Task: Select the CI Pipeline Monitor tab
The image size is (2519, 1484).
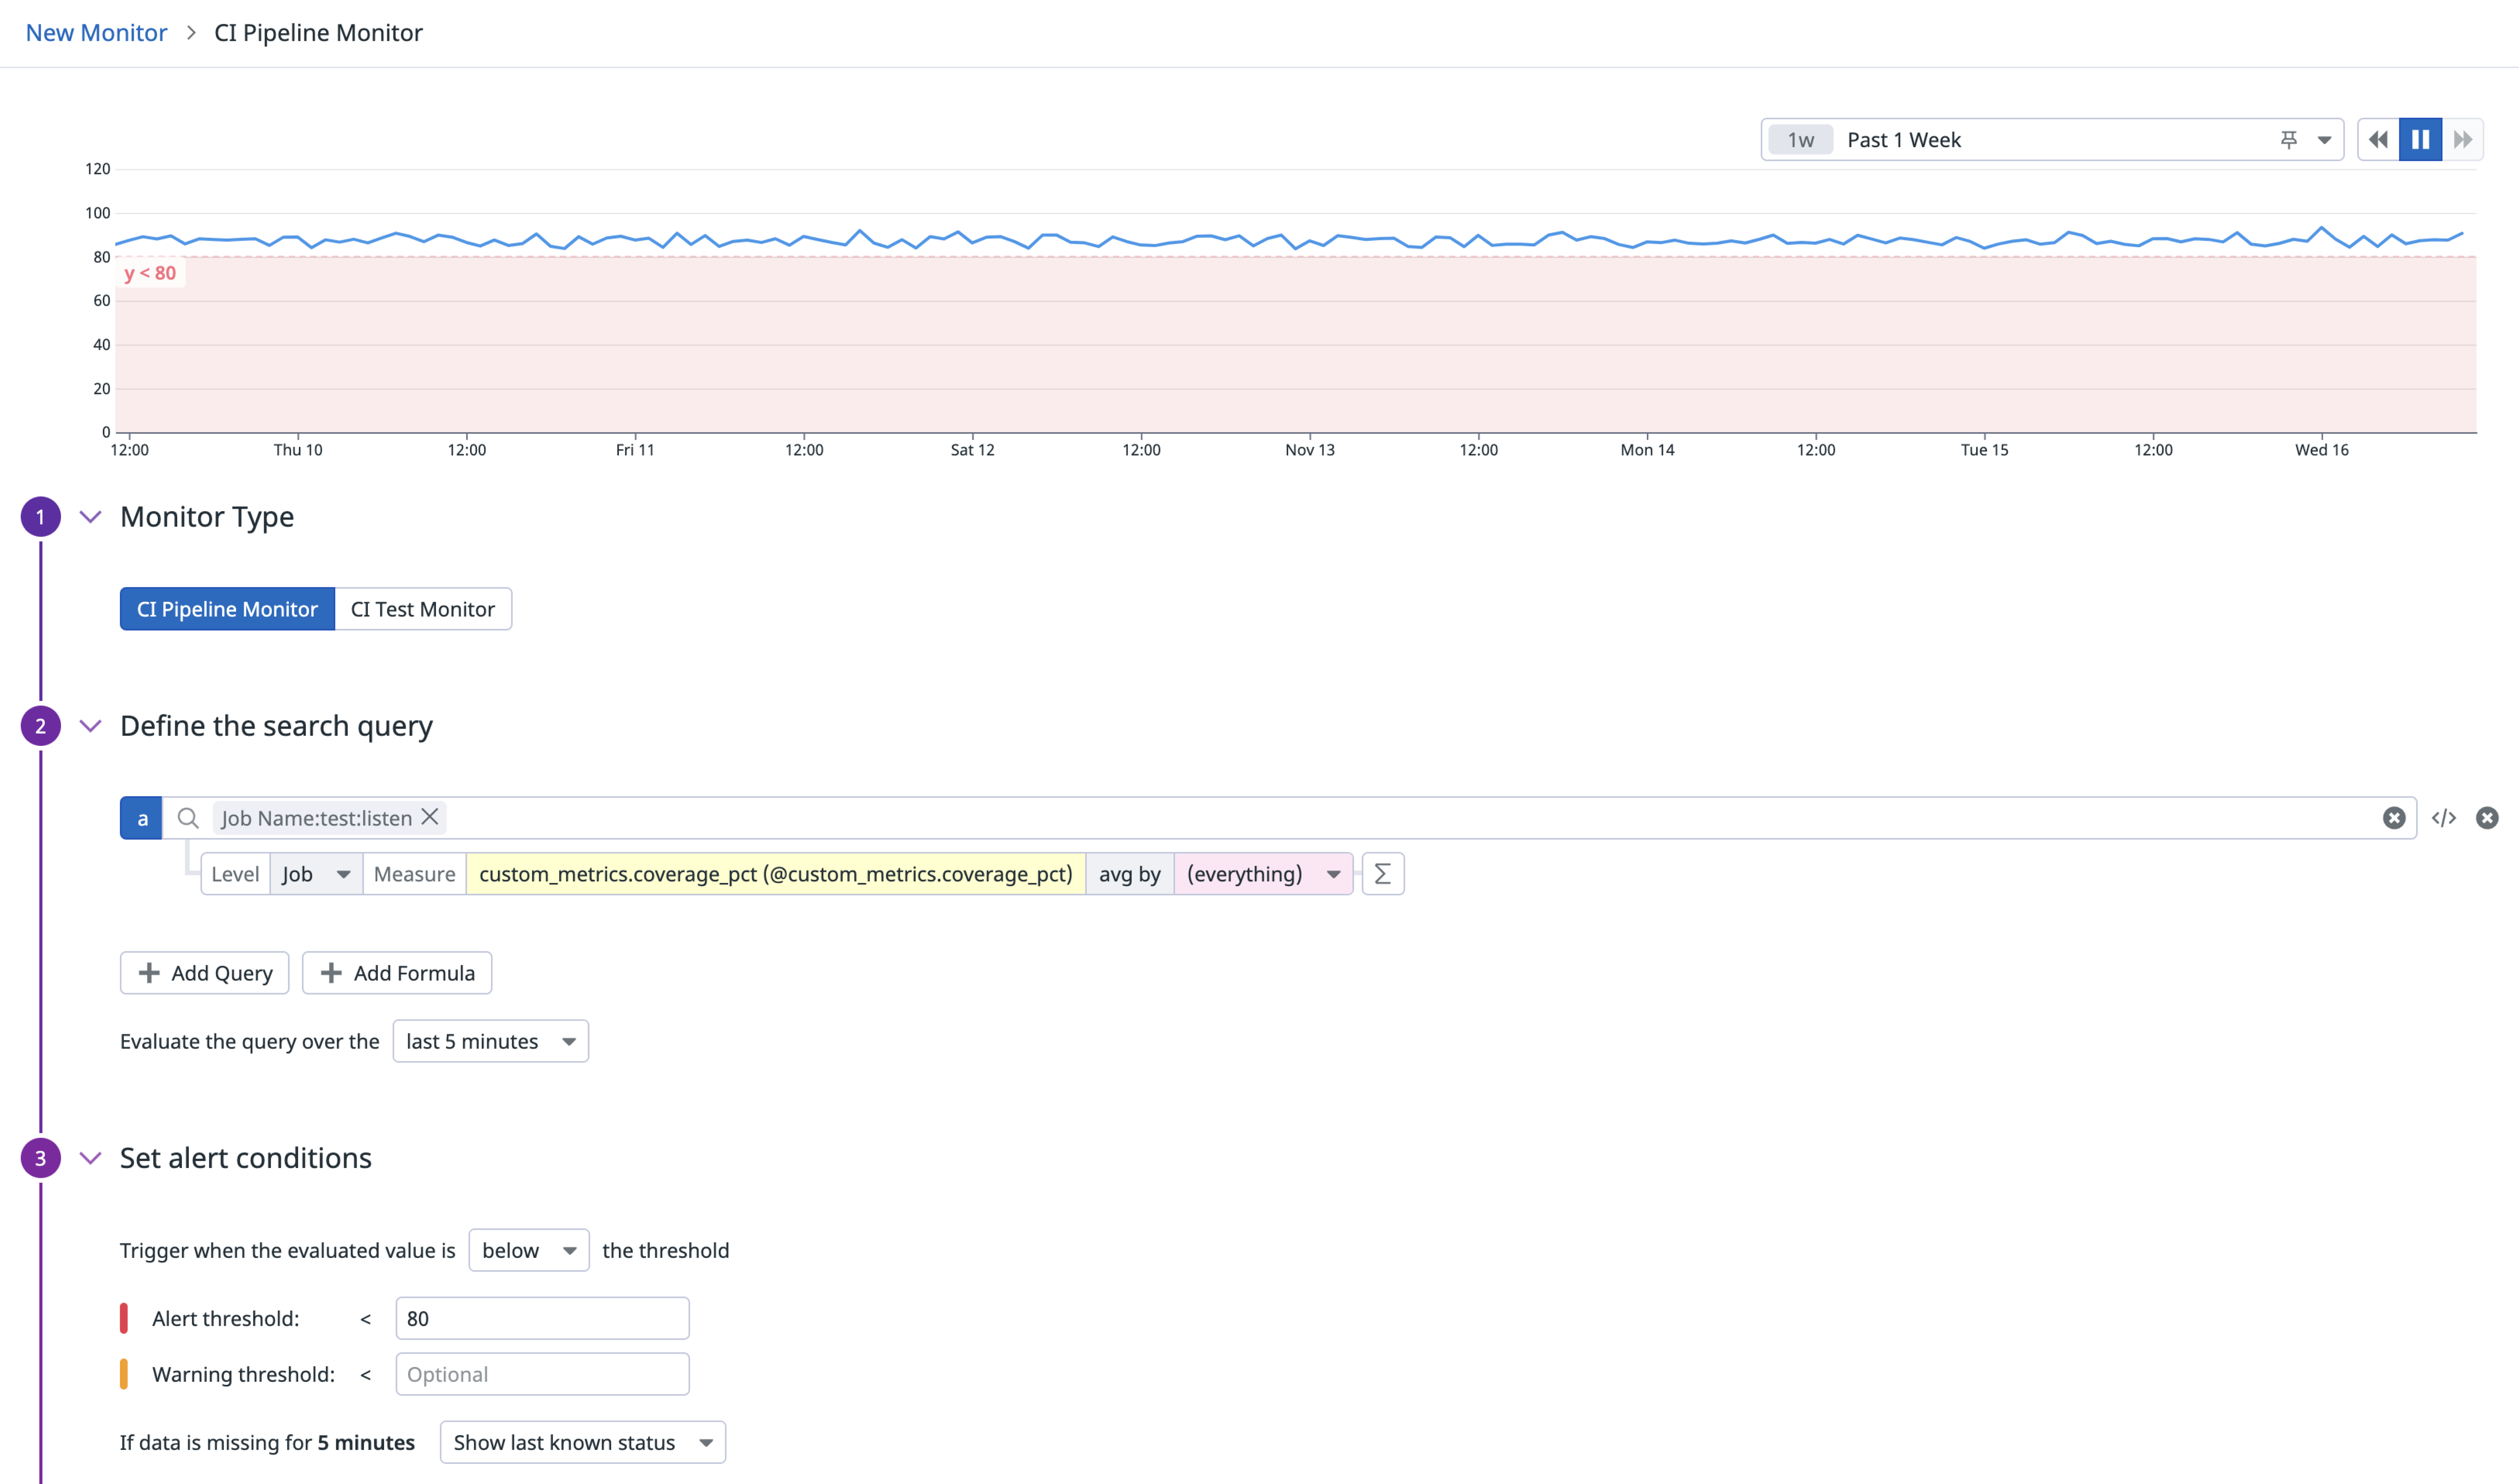Action: [227, 609]
